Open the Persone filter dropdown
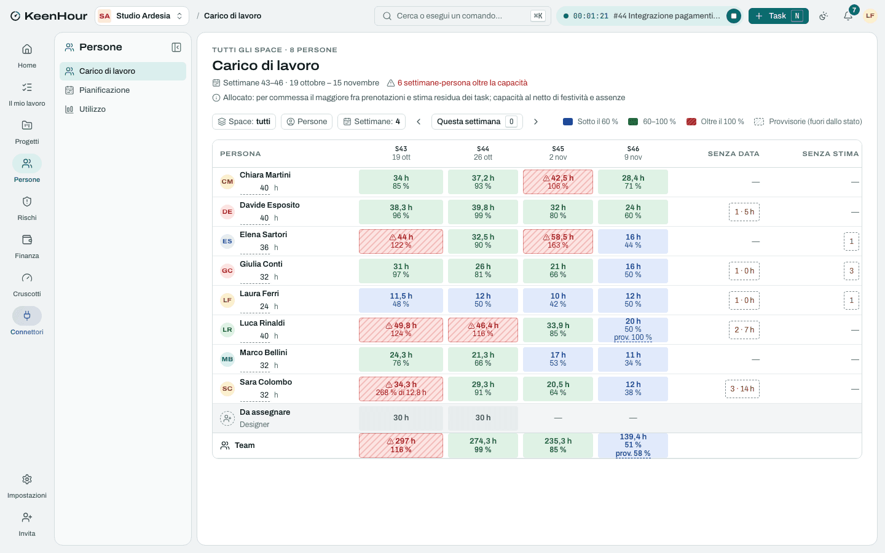The width and height of the screenshot is (885, 553). [307, 122]
